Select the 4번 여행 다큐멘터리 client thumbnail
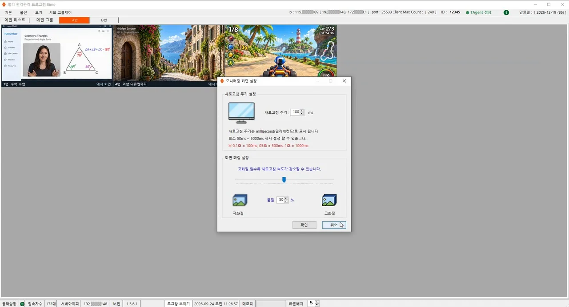569x307 pixels. pyautogui.click(x=169, y=56)
